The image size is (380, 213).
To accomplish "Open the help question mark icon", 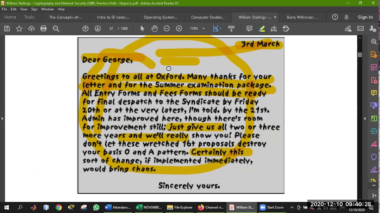I will tap(335, 17).
